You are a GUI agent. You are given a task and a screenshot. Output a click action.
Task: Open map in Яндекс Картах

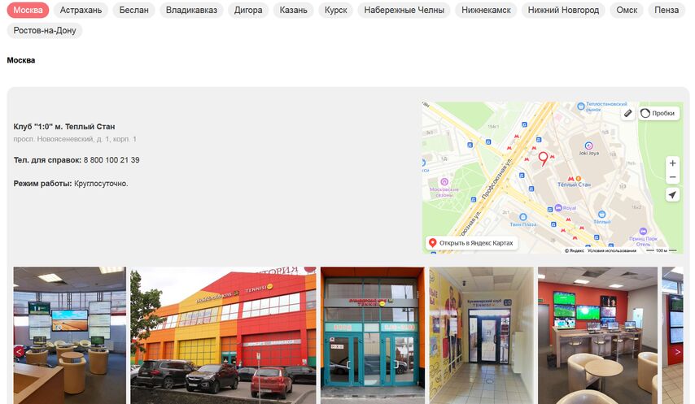tap(472, 243)
